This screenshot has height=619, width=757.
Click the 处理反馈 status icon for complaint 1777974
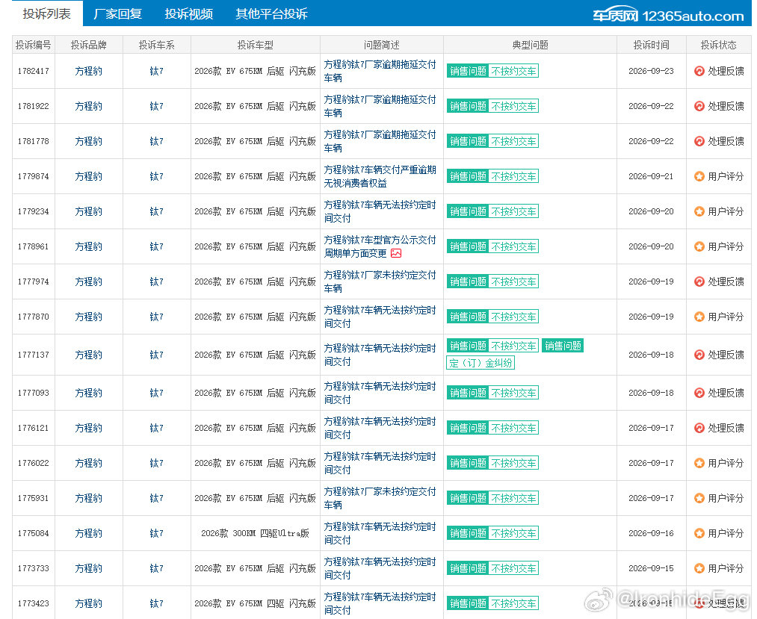[699, 281]
